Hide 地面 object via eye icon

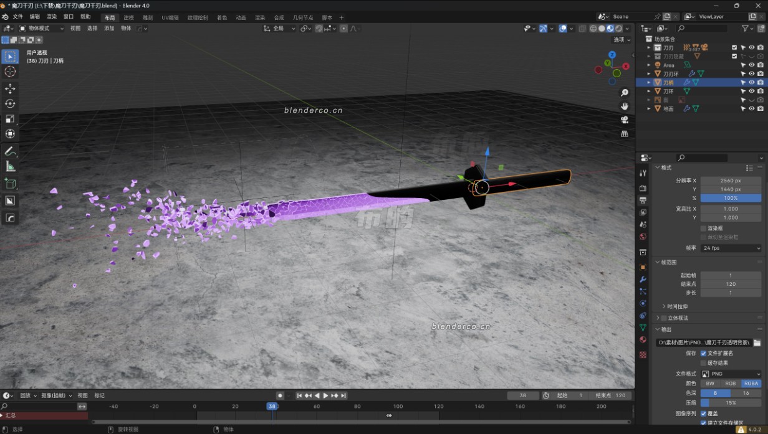pyautogui.click(x=751, y=108)
